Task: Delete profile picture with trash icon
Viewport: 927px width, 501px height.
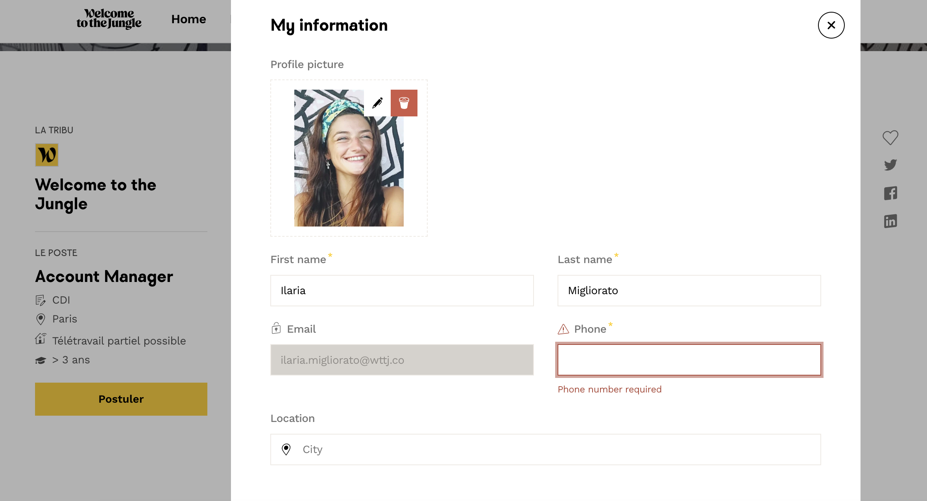Action: click(x=404, y=103)
